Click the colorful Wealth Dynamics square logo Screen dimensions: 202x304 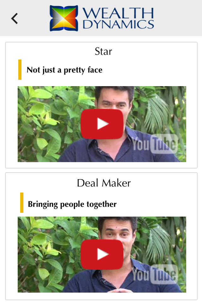tap(64, 18)
